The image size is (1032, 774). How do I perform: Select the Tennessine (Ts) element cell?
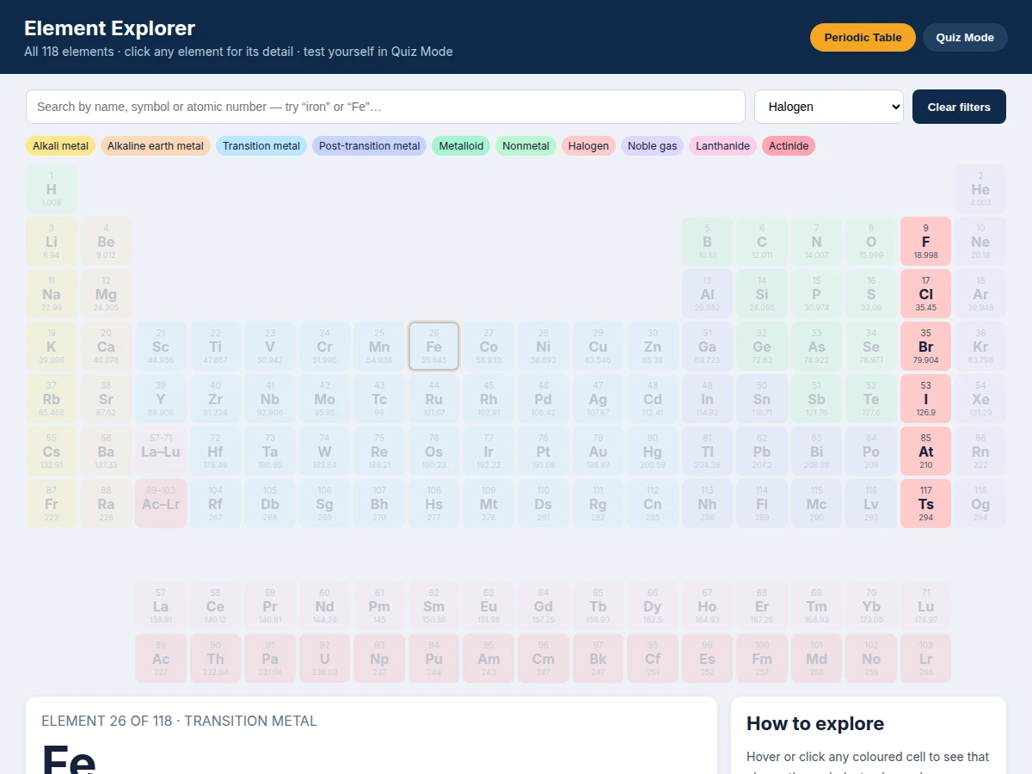[925, 504]
